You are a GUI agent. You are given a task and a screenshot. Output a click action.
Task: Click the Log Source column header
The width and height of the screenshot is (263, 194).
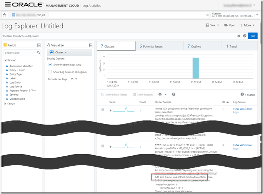(239, 102)
